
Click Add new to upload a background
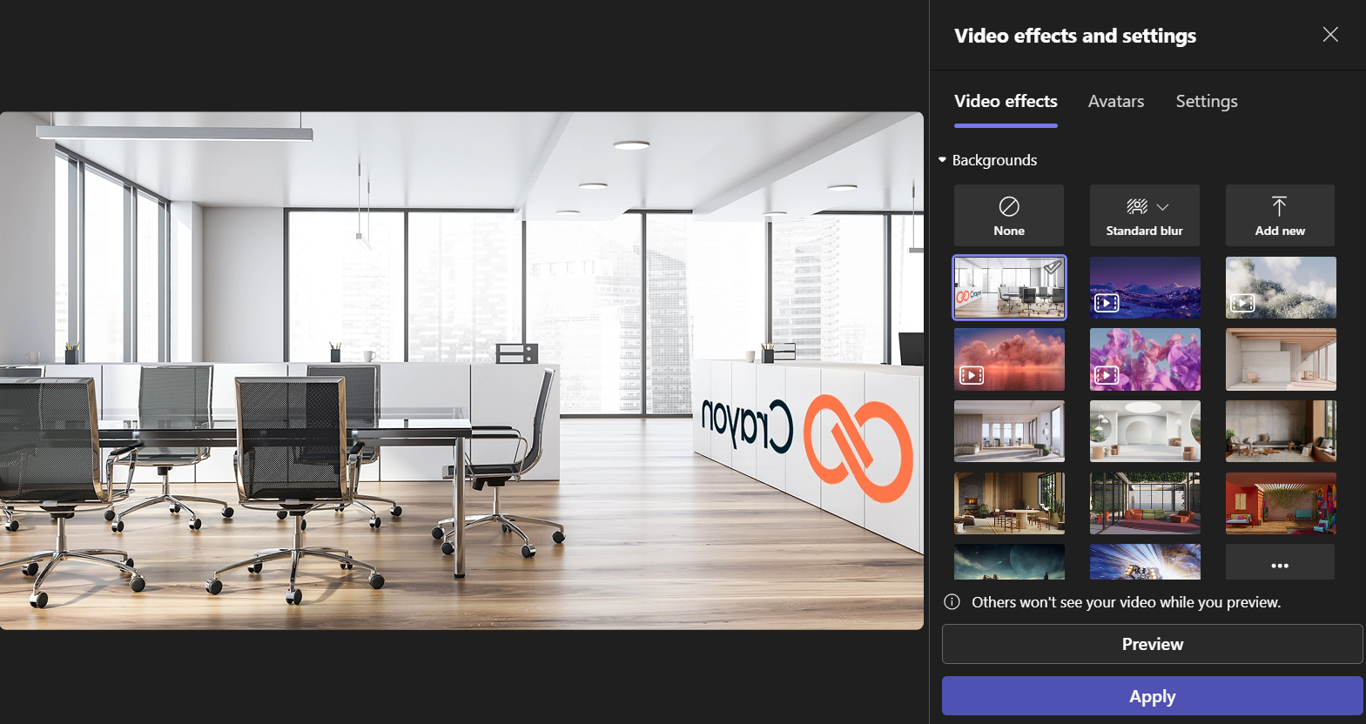(1280, 215)
